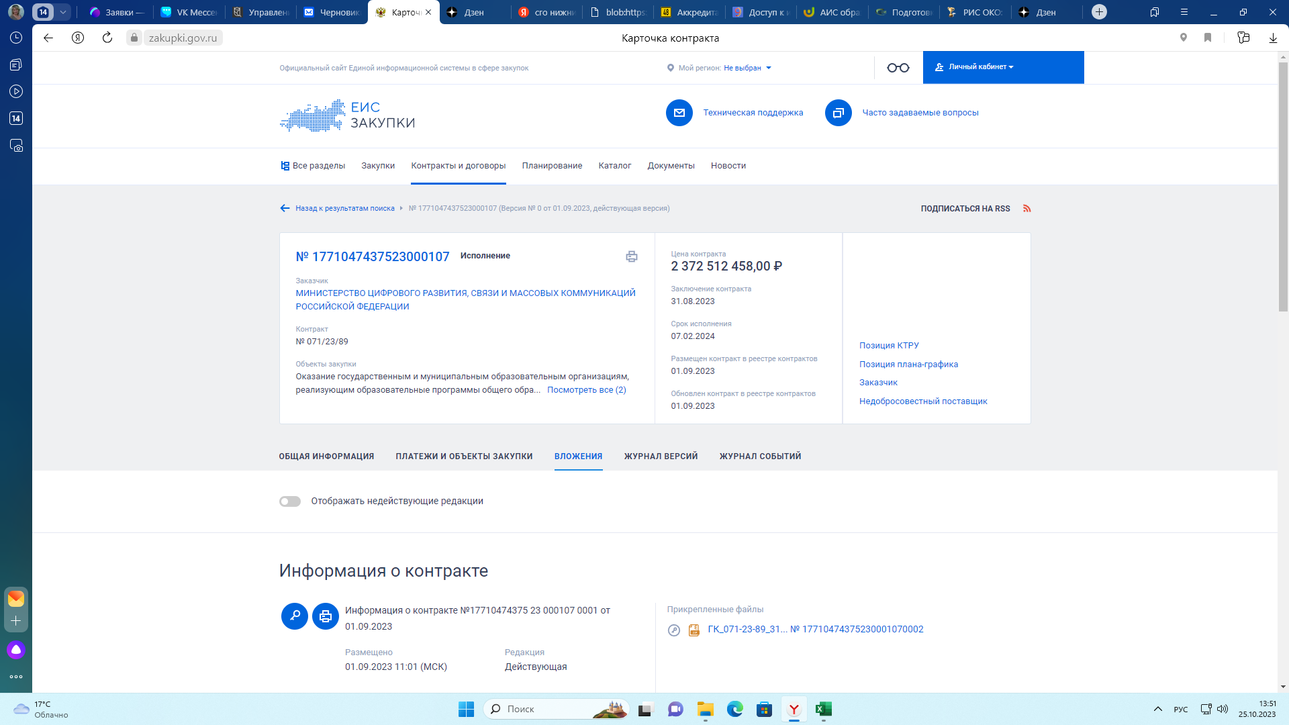Click Посмотреть все (2) link
Image resolution: width=1289 pixels, height=725 pixels.
tap(586, 390)
